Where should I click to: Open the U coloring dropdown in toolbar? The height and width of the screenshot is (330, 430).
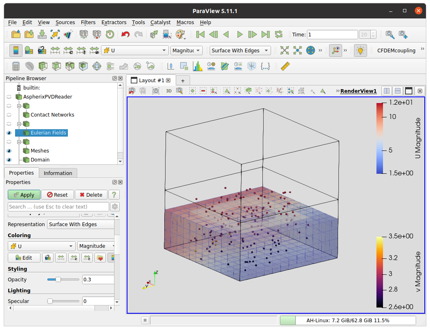click(x=134, y=50)
